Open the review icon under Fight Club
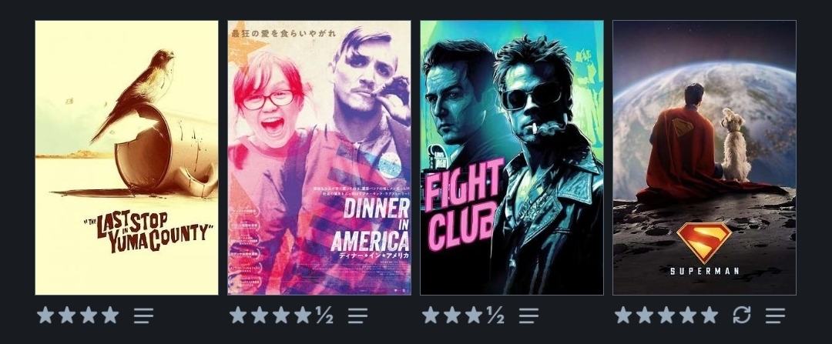This screenshot has height=344, width=832. tap(528, 316)
